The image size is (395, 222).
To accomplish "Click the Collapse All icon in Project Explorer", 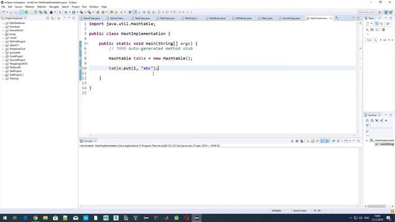I will 48,18.
